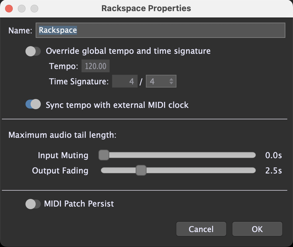Click the Rackspace Properties title bar text

click(146, 8)
